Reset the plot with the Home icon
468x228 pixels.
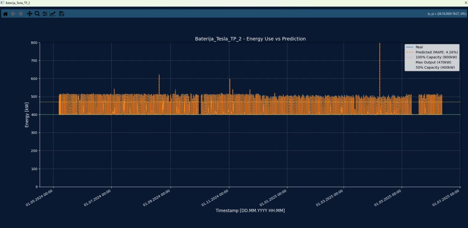[x=5, y=14]
